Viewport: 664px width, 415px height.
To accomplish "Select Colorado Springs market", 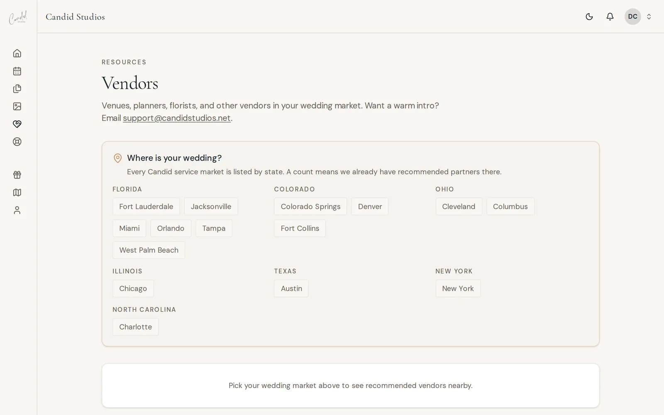I will coord(310,207).
